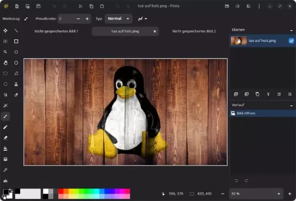The height and width of the screenshot is (201, 296).
Task: Open the zoom percentage dropdown arrow
Action: click(x=279, y=194)
